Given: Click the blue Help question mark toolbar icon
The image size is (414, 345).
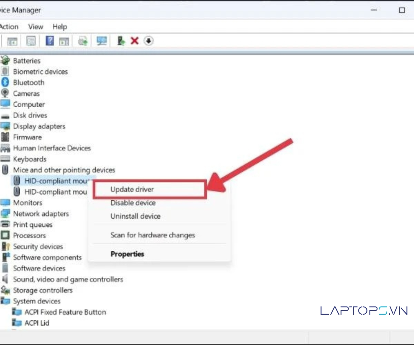Looking at the screenshot, I should click(50, 41).
